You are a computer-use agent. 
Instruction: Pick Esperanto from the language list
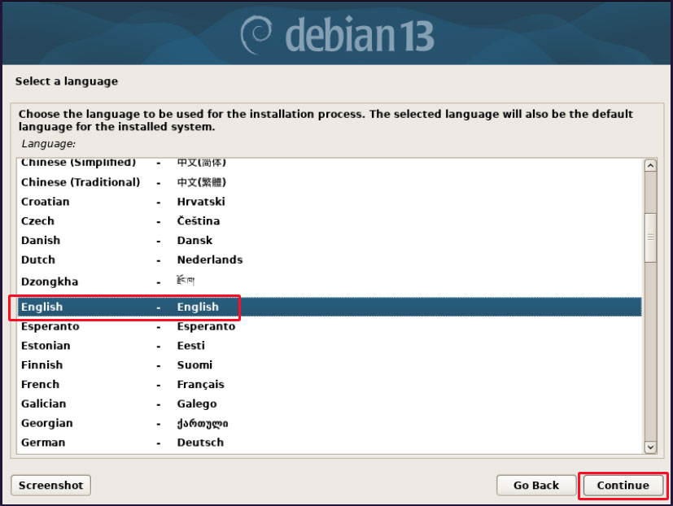pos(330,326)
